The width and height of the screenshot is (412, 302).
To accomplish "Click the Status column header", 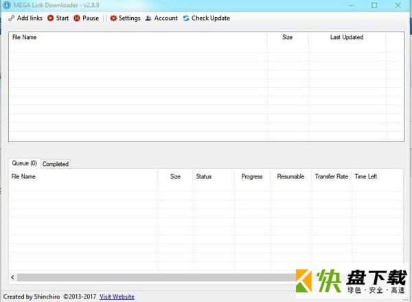I will (214, 176).
